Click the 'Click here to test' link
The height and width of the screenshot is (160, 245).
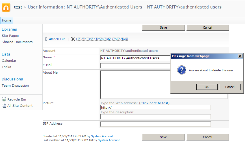(x=154, y=103)
